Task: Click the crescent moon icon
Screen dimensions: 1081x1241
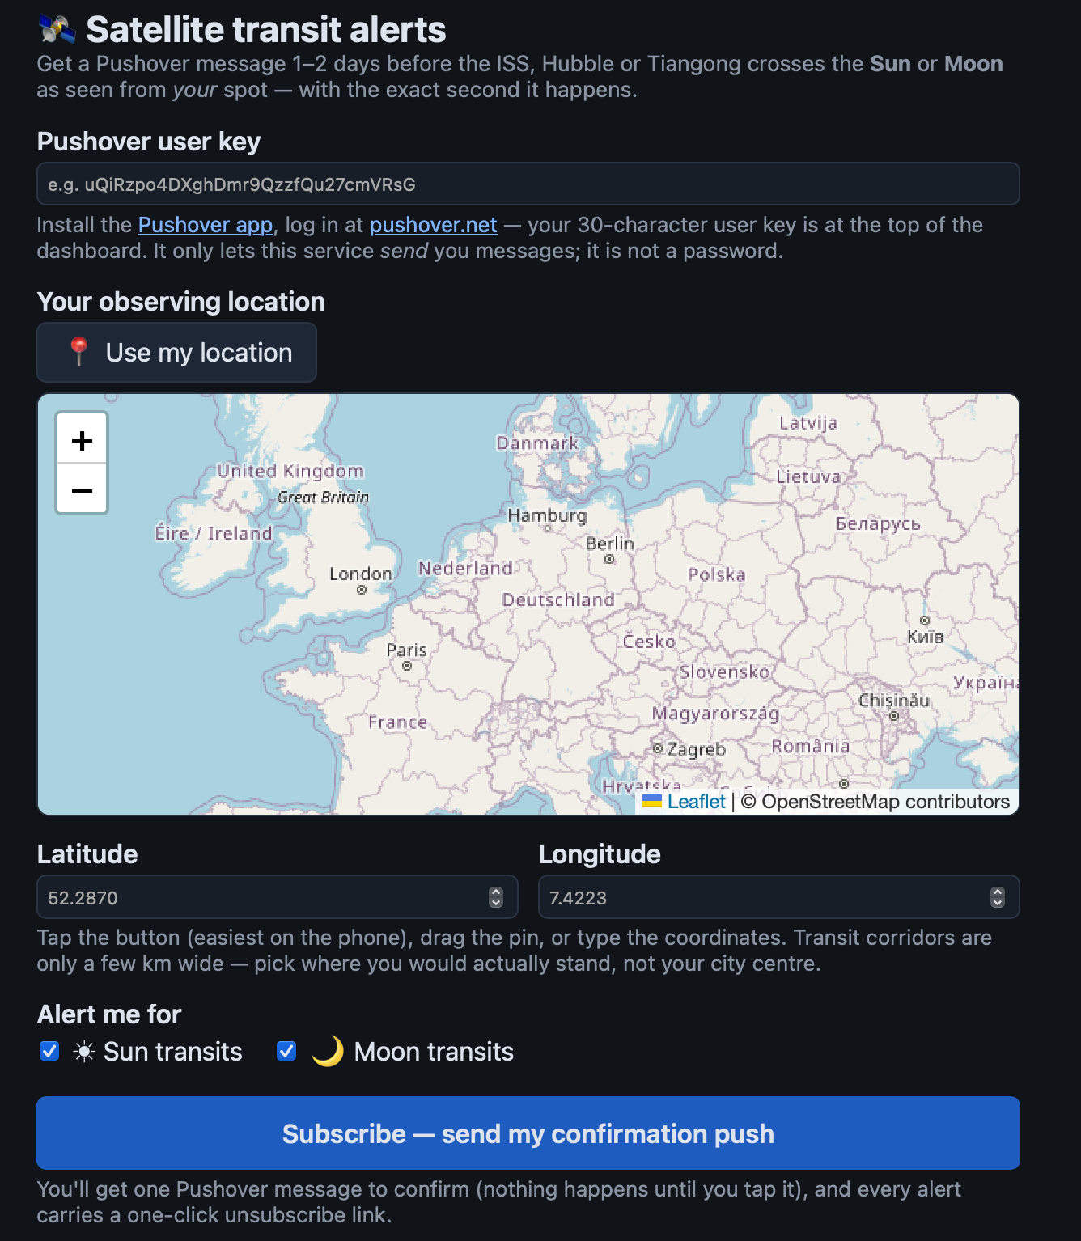Action: click(x=328, y=1052)
